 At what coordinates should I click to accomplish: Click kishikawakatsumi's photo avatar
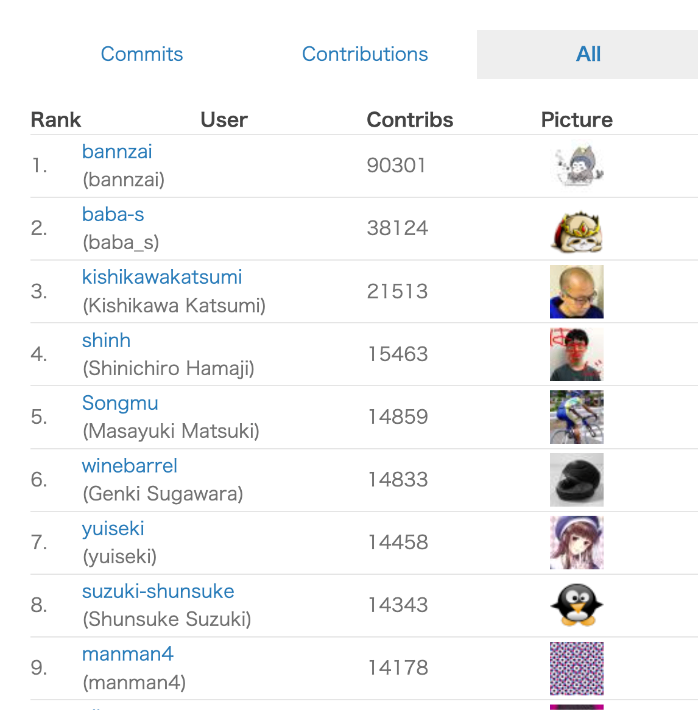[x=576, y=292]
